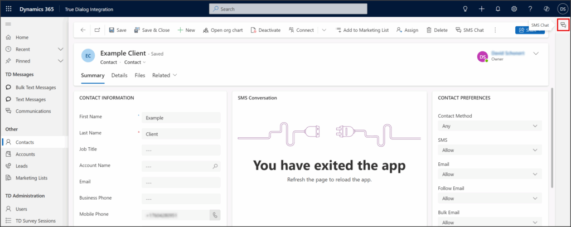
Task: Open the Contact Method dropdown
Action: point(490,125)
